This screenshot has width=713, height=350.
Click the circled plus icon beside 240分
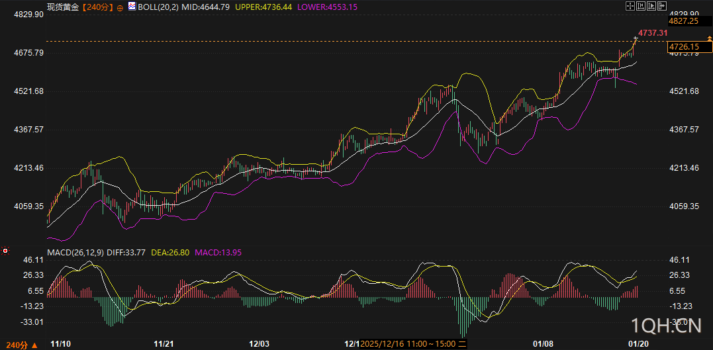tap(119, 7)
